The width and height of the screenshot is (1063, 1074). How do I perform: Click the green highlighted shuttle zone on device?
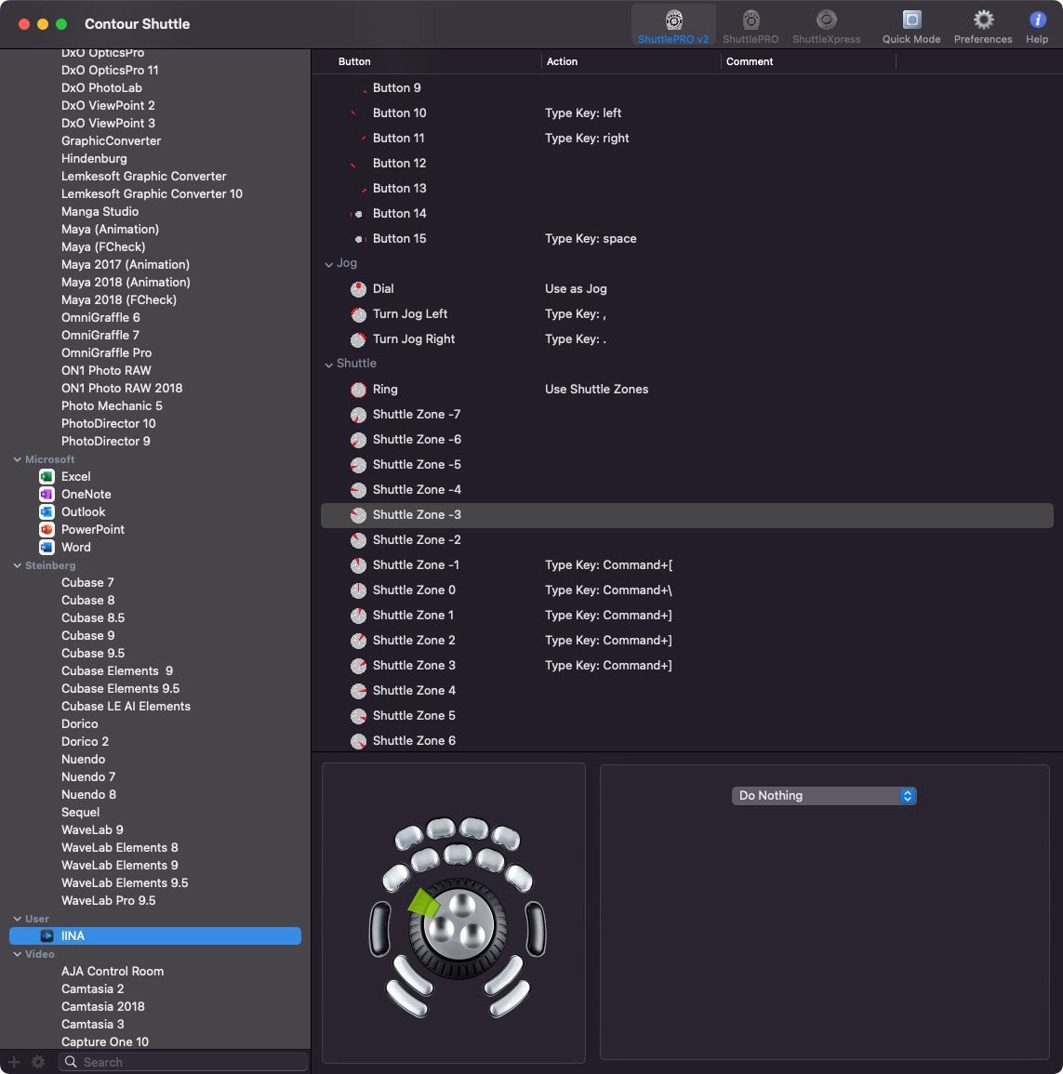tap(423, 903)
